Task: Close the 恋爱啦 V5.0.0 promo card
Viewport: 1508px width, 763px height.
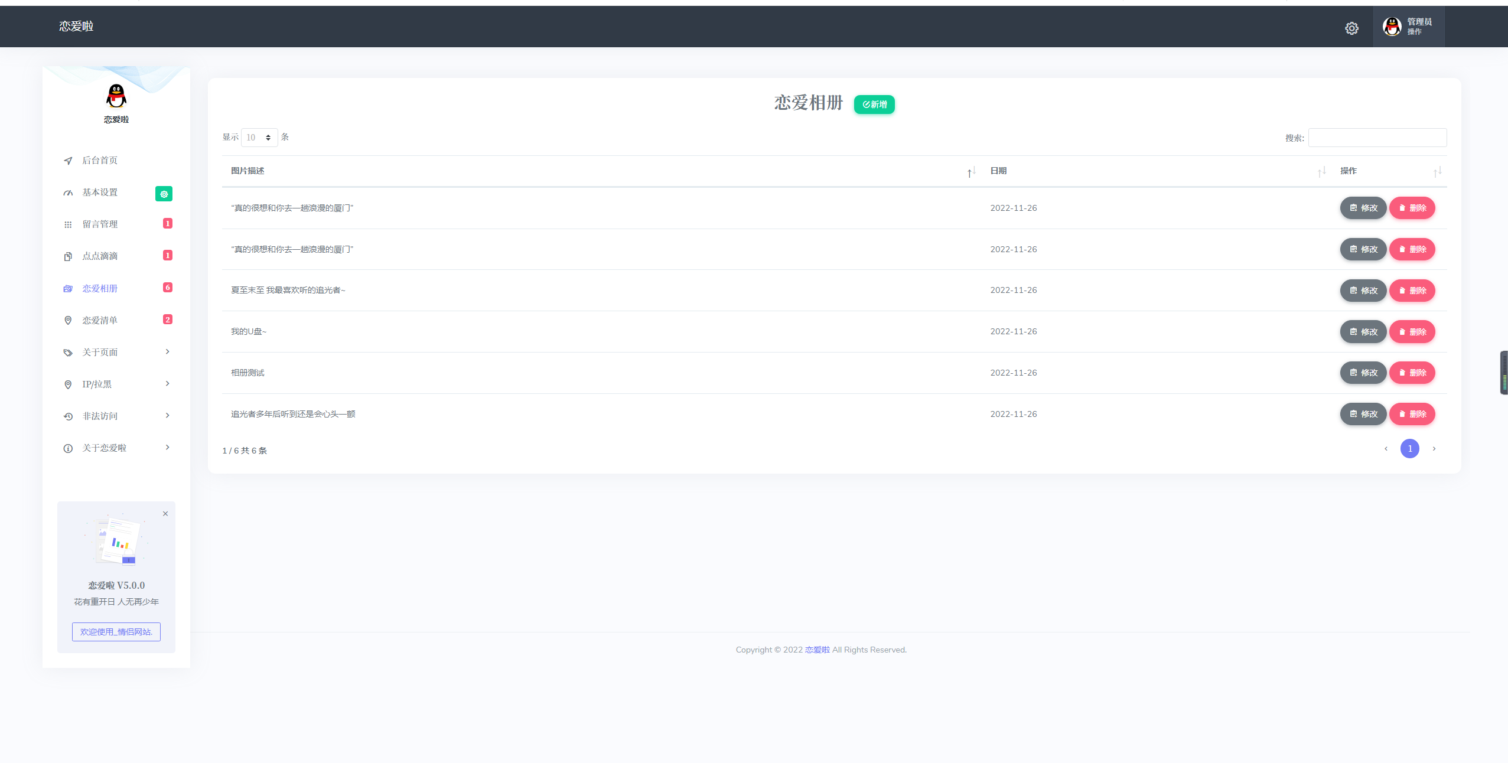Action: click(165, 514)
